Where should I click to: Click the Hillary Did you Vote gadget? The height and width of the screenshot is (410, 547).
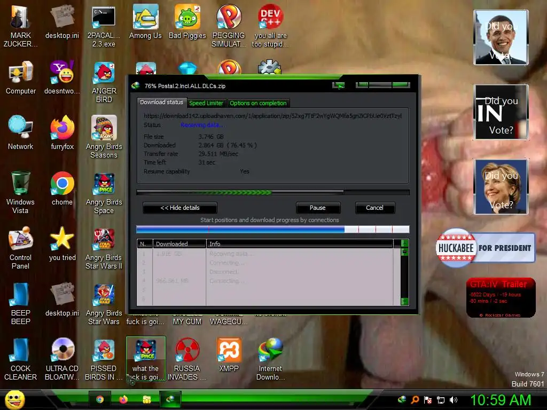pyautogui.click(x=501, y=186)
